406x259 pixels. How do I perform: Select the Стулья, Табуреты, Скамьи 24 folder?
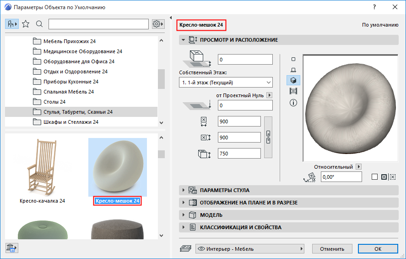81,112
